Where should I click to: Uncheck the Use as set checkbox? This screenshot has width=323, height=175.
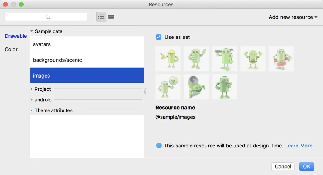(x=159, y=37)
